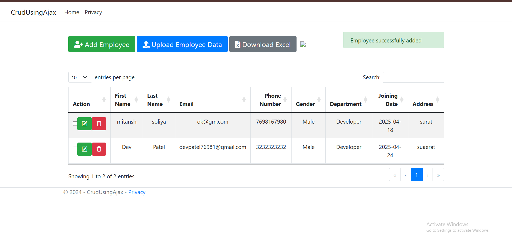Image resolution: width=512 pixels, height=244 pixels.
Task: Edit the Dev Patel employee record
Action: click(x=85, y=149)
